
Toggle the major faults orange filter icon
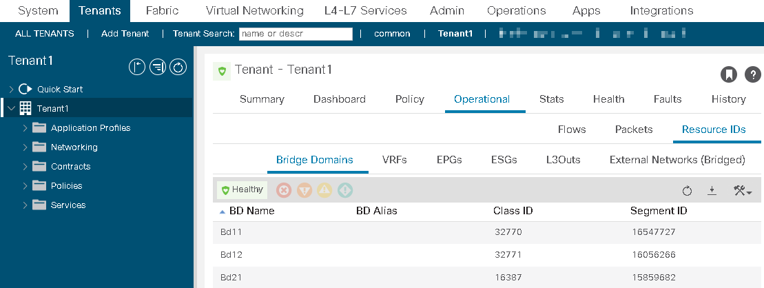[304, 190]
